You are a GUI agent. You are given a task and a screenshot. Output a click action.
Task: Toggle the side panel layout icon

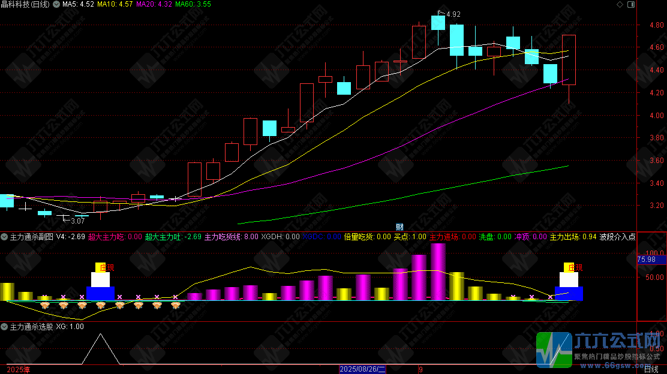(x=631, y=4)
